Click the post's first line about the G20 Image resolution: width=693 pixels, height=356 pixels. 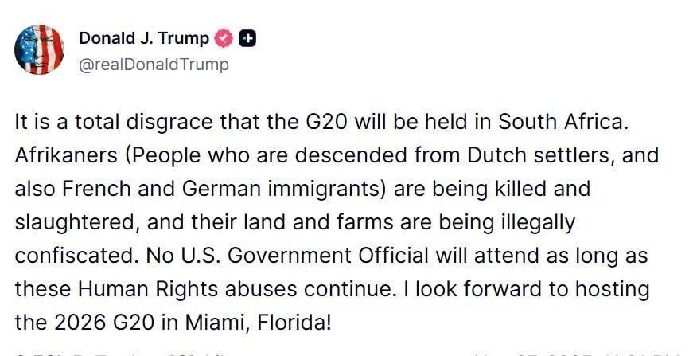321,123
